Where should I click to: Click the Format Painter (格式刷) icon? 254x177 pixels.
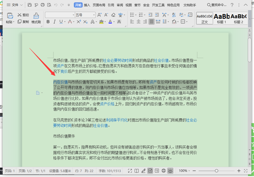click(36, 18)
